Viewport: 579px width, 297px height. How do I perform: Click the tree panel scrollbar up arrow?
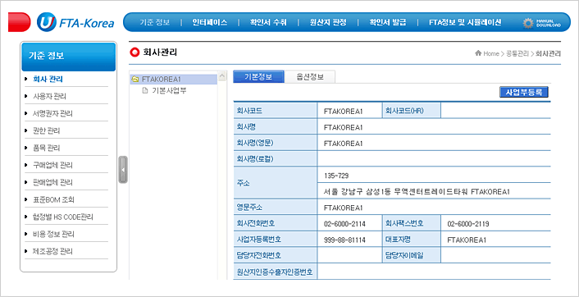pos(222,76)
